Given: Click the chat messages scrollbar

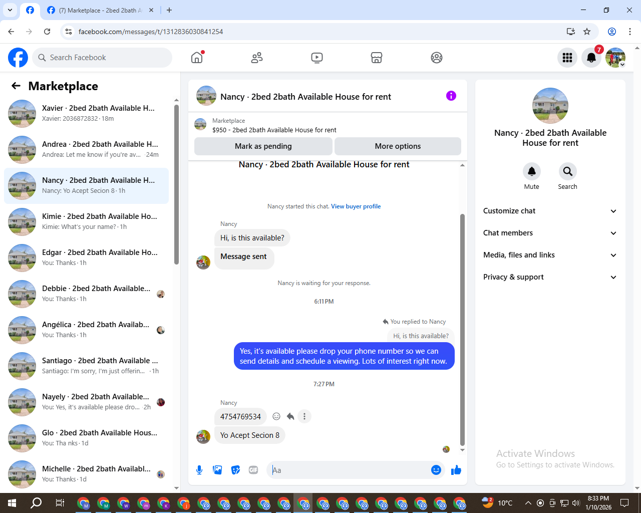Looking at the screenshot, I should click(x=462, y=330).
